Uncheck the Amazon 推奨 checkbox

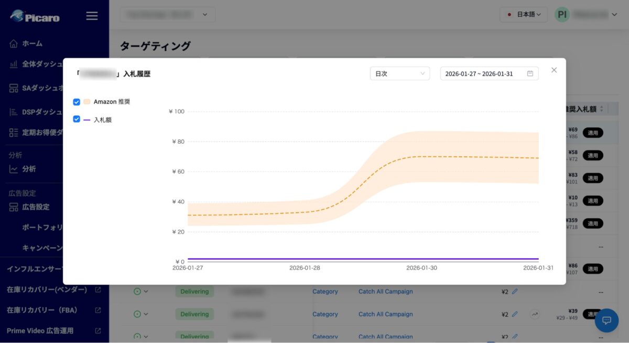pos(77,102)
